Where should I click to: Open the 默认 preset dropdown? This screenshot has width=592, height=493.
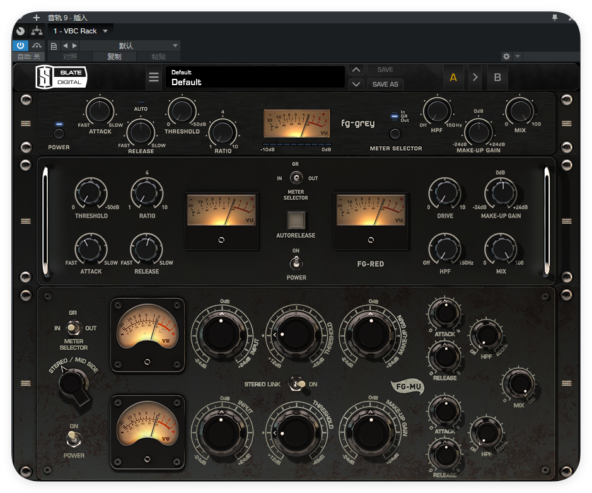tap(130, 45)
